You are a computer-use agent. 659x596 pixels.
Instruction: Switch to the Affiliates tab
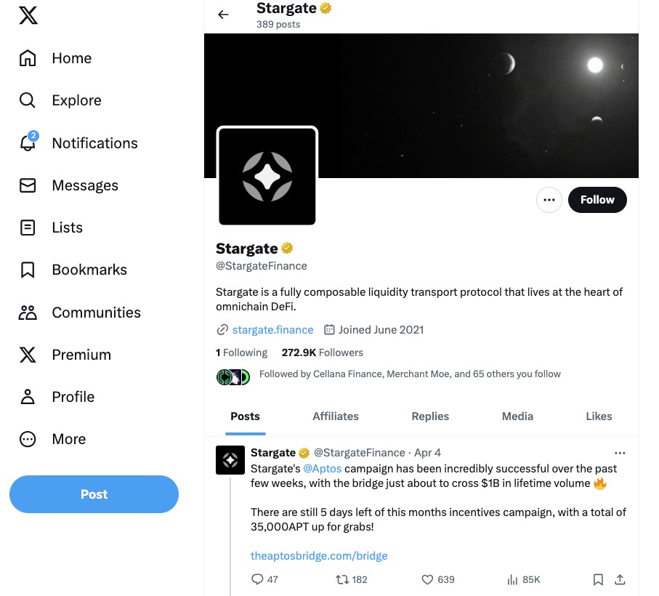tap(336, 416)
